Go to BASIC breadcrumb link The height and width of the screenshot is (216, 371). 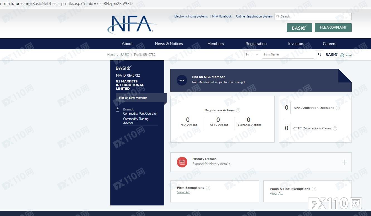(125, 55)
